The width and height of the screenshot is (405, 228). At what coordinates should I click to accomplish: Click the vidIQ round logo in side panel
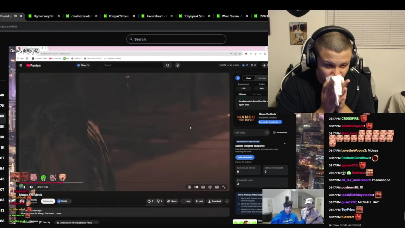238,78
